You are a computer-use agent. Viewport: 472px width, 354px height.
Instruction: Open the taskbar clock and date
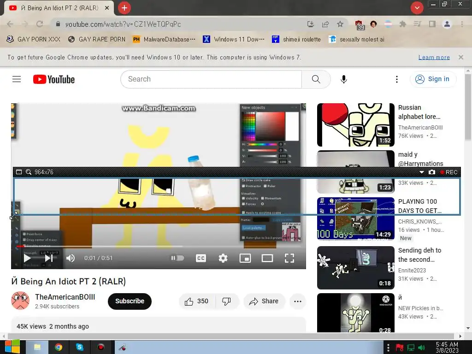(447, 348)
